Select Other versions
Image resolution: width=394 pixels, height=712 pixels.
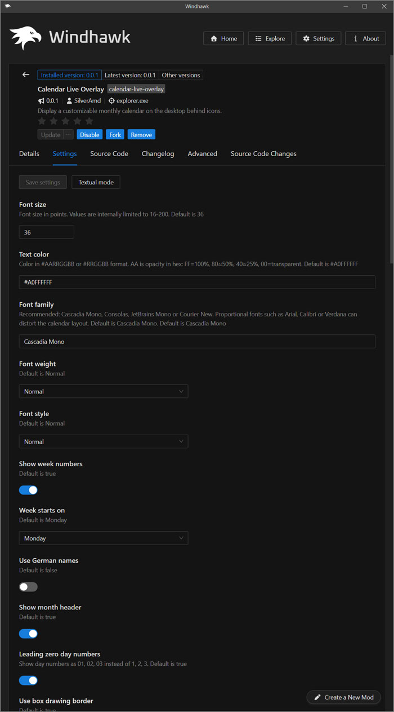181,75
